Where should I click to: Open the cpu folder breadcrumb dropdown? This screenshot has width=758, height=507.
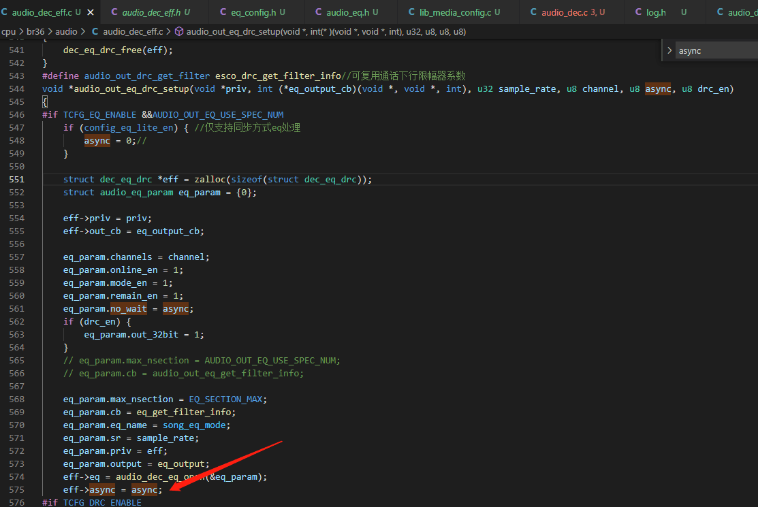(8, 31)
